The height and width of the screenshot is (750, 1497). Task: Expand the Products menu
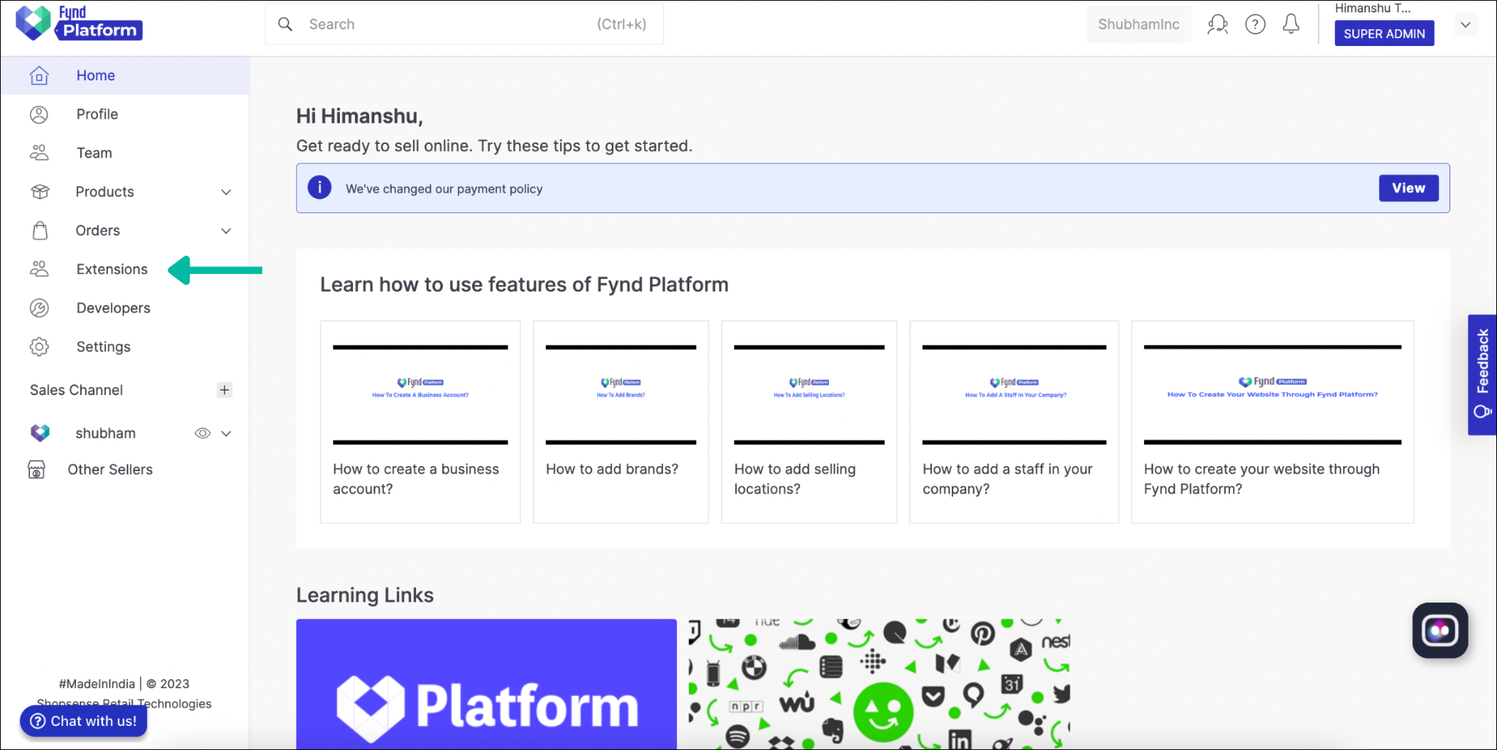click(225, 191)
